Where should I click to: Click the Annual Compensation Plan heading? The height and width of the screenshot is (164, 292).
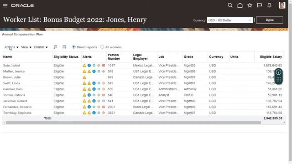pos(22,34)
